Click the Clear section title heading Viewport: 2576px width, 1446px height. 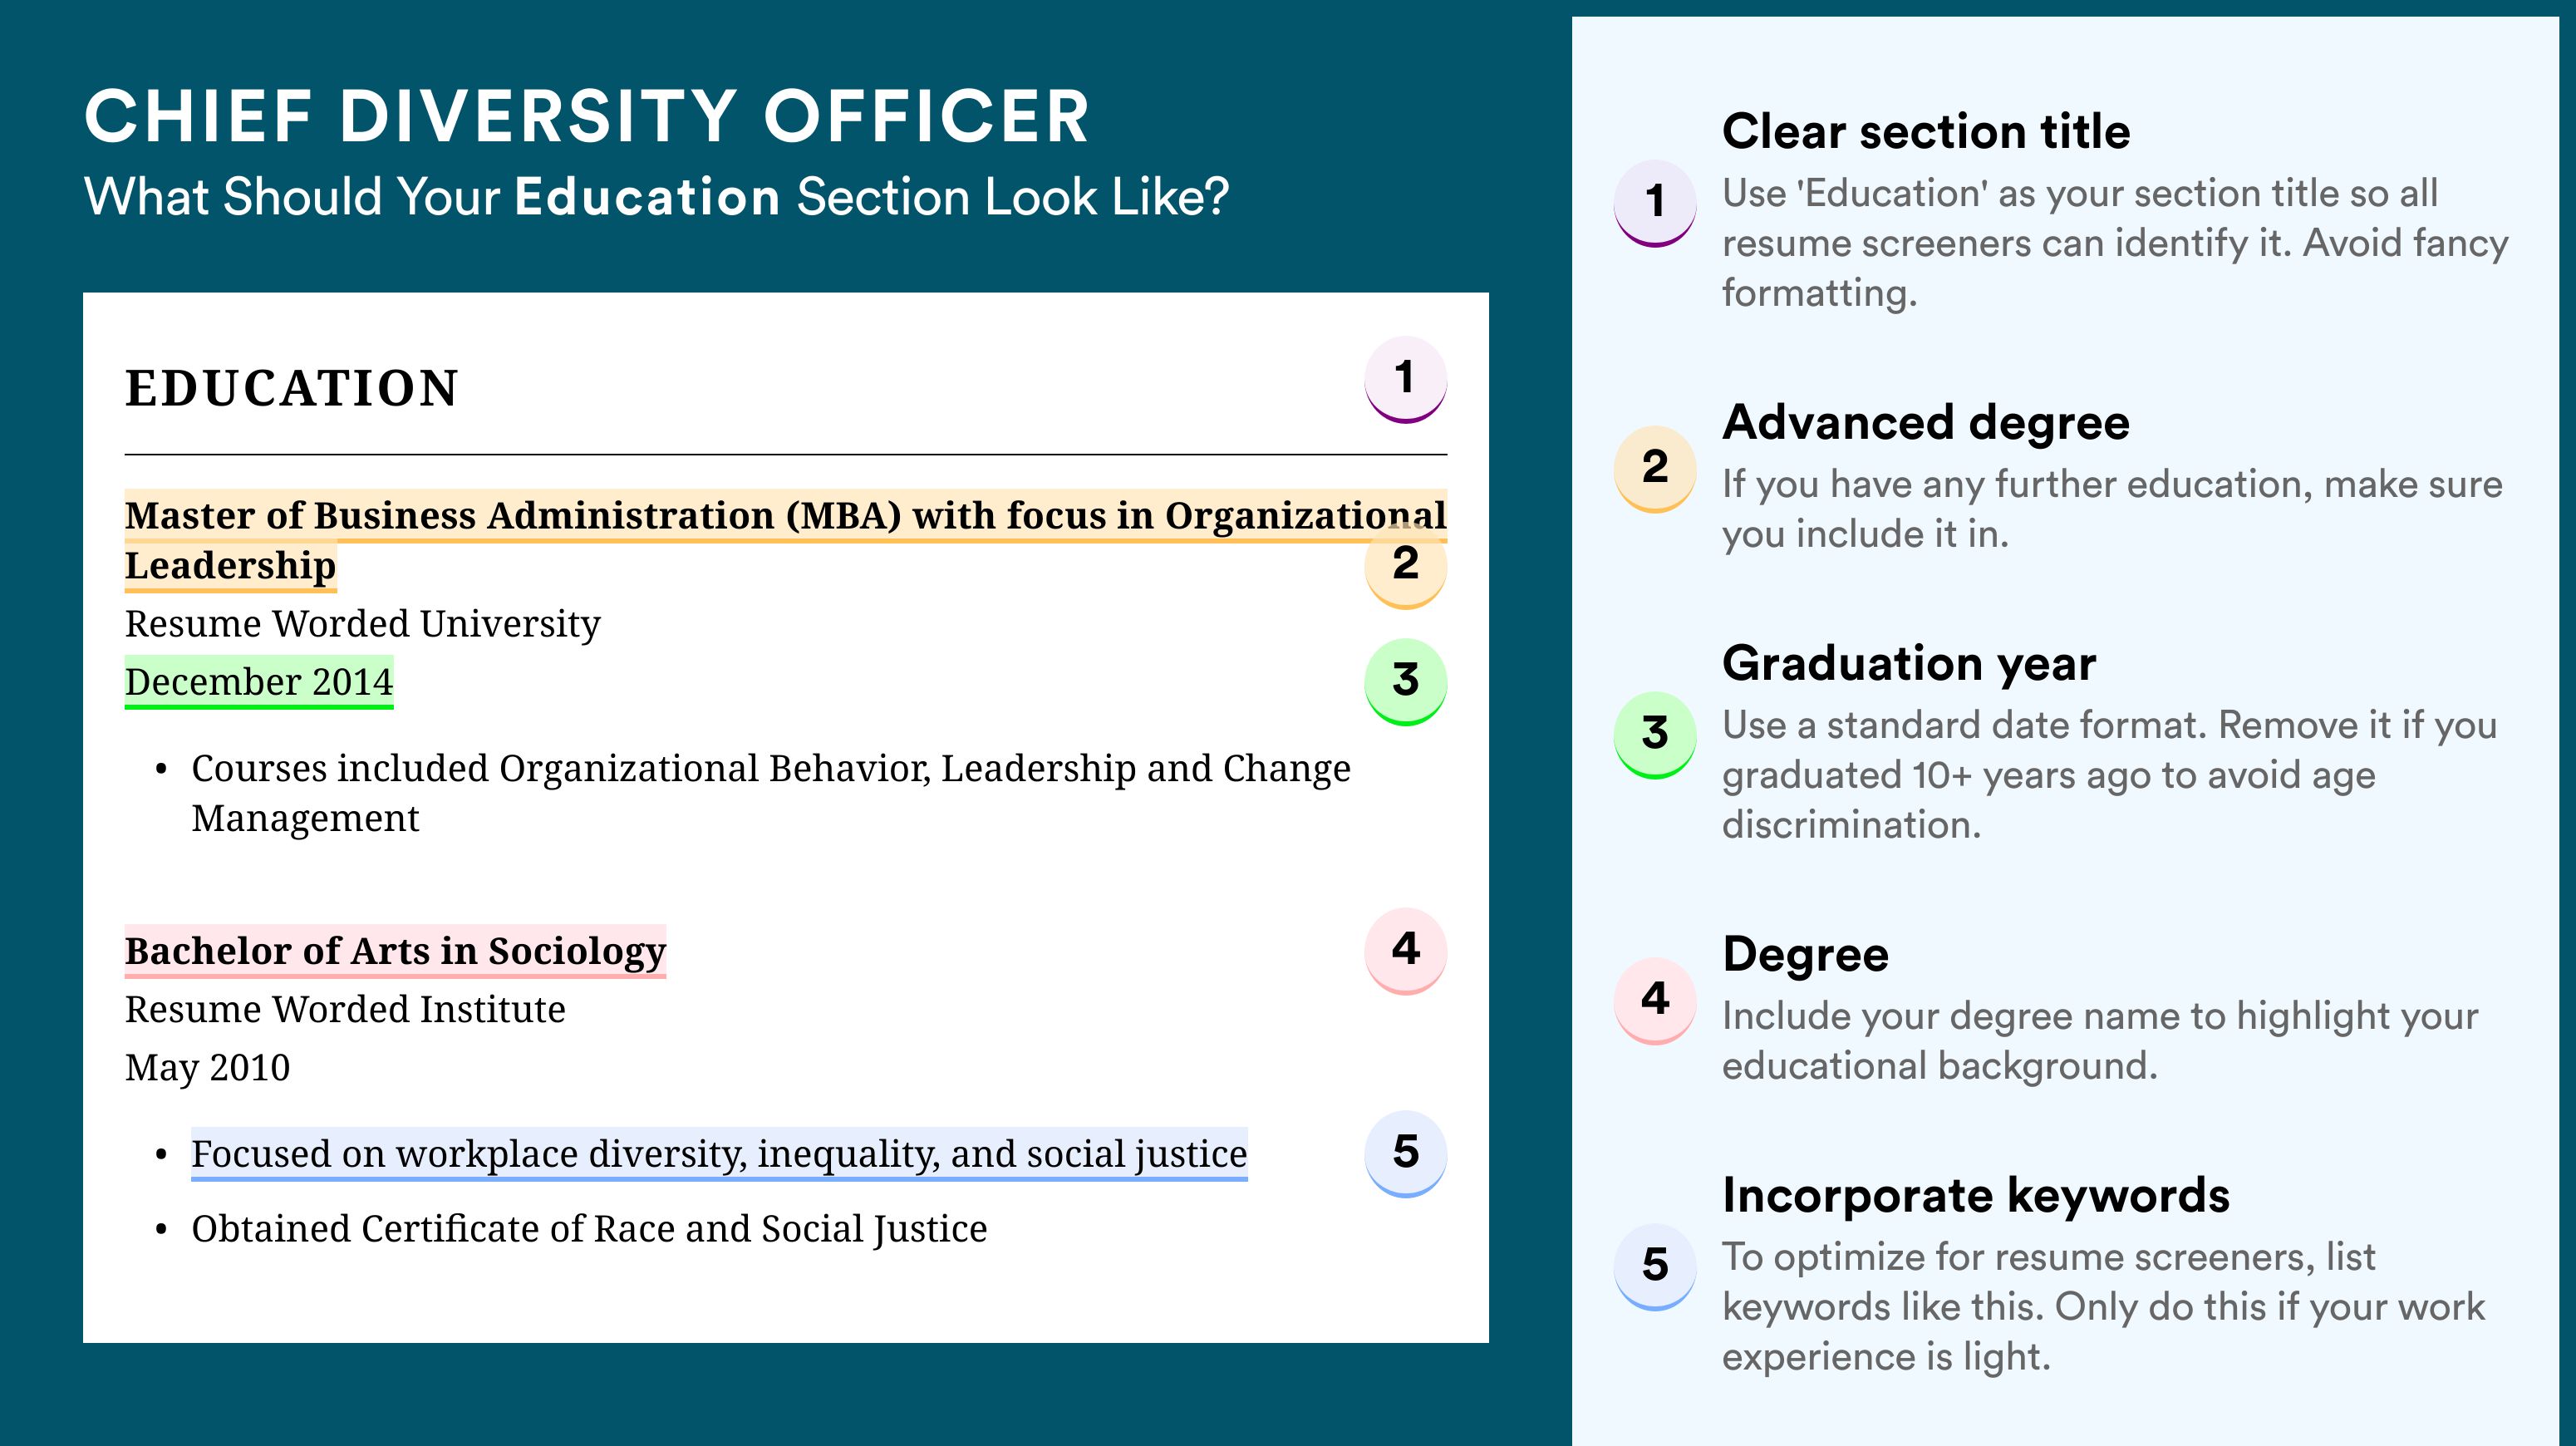point(1926,132)
